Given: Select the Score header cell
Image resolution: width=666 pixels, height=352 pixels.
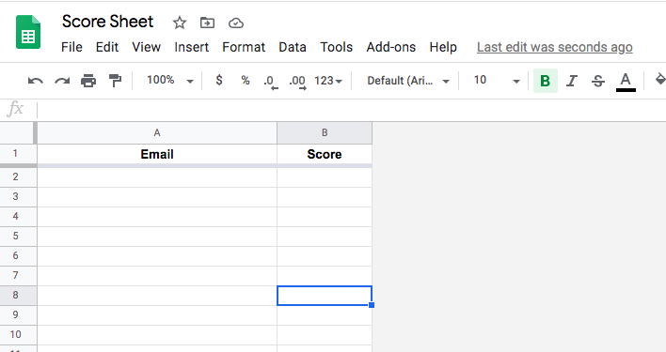Looking at the screenshot, I should pyautogui.click(x=325, y=154).
